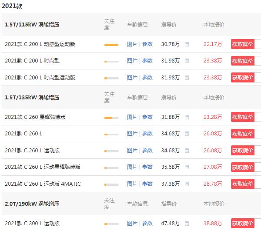View 图片 for C 260 星耀臻藏版
261x230 pixels.
[x=132, y=117]
